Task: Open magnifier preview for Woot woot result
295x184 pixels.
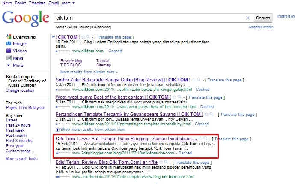Action: coord(179,97)
